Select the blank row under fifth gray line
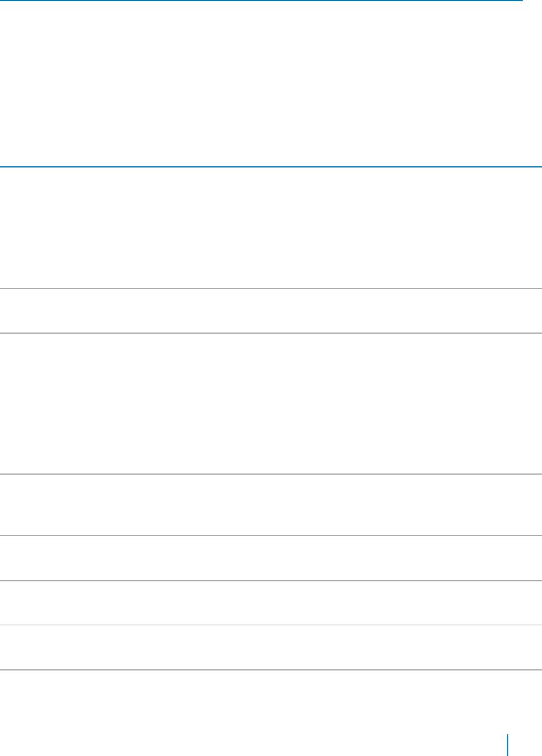The width and height of the screenshot is (542, 756). (x=271, y=602)
